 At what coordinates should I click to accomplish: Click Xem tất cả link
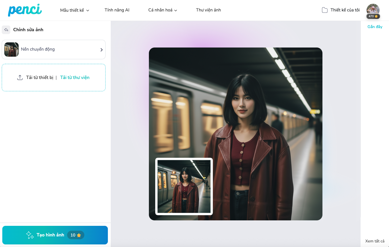click(375, 241)
